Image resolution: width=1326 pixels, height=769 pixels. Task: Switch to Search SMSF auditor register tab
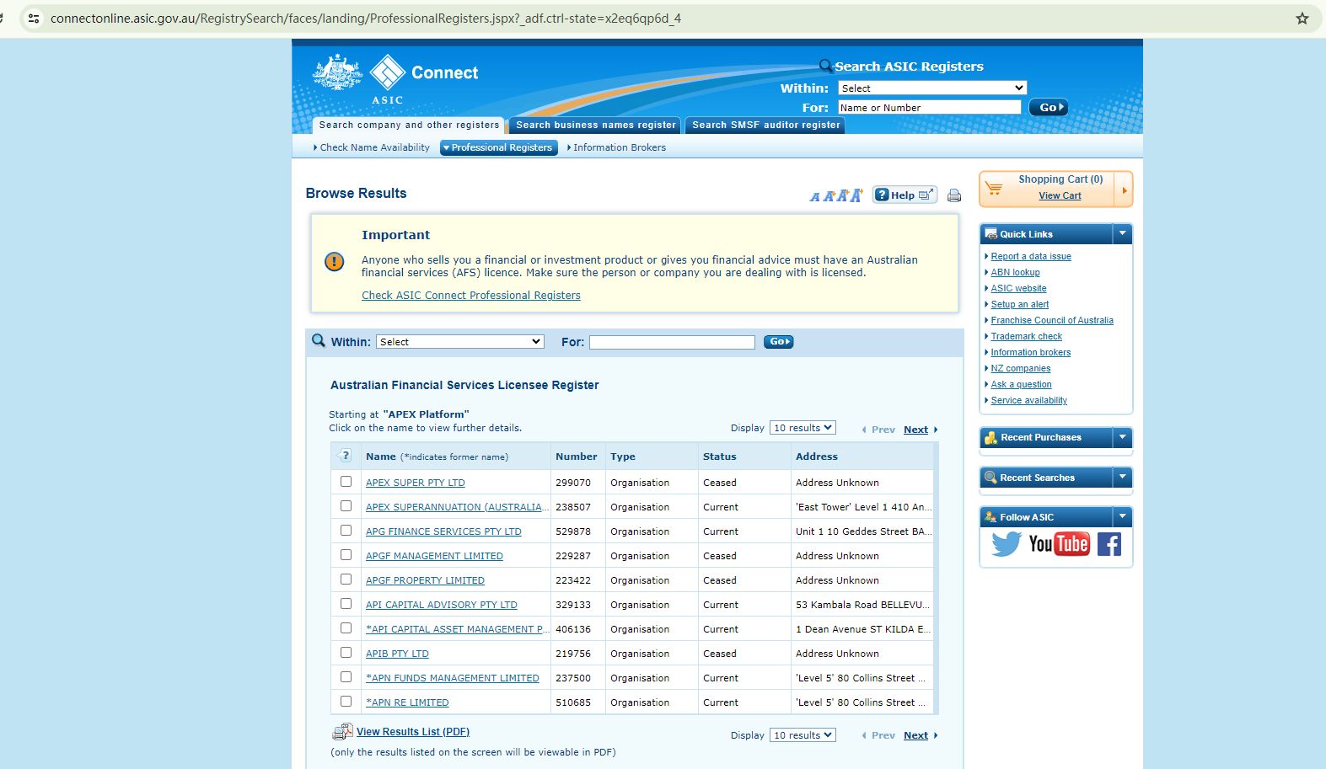[765, 125]
